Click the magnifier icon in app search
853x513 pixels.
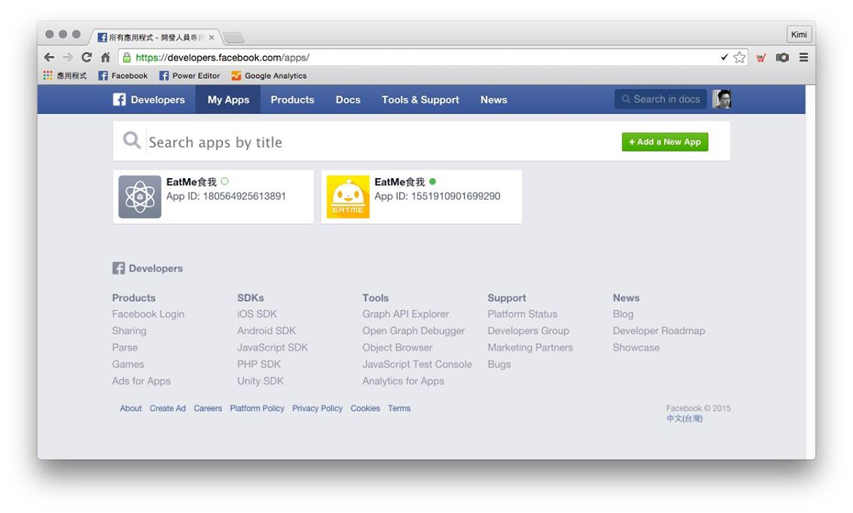click(x=132, y=140)
